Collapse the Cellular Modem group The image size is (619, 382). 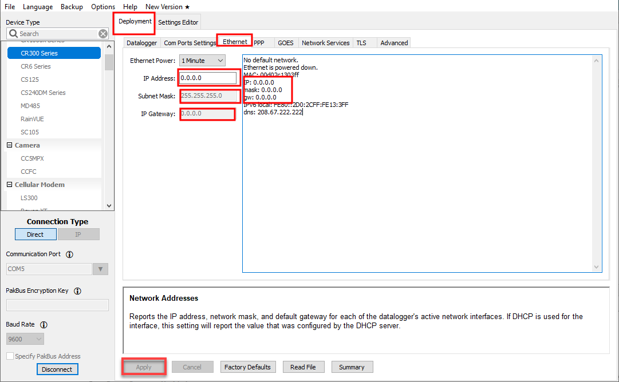[10, 185]
